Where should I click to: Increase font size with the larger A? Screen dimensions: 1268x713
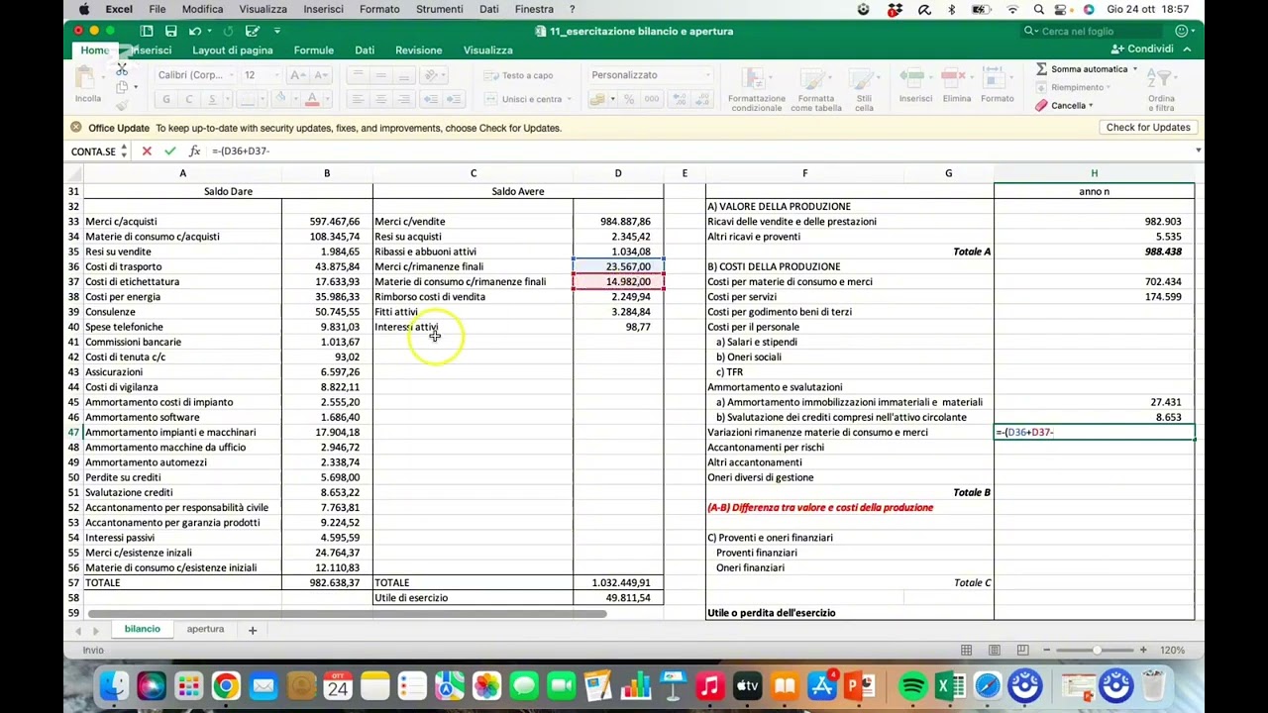296,75
